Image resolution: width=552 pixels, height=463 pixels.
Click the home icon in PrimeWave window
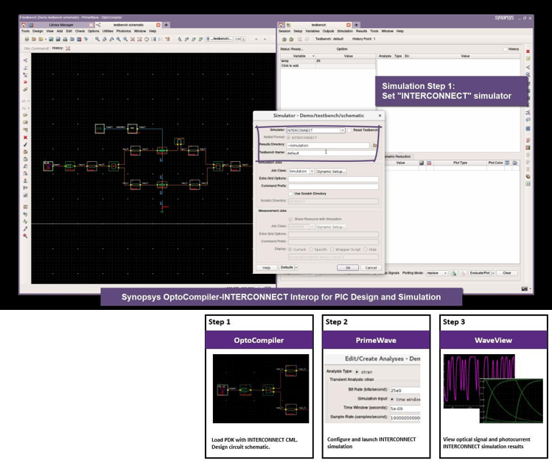point(281,25)
